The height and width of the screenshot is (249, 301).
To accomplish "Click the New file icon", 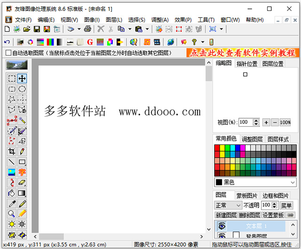I will pos(7,29).
